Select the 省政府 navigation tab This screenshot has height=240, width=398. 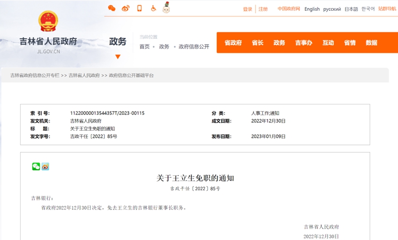pyautogui.click(x=233, y=43)
